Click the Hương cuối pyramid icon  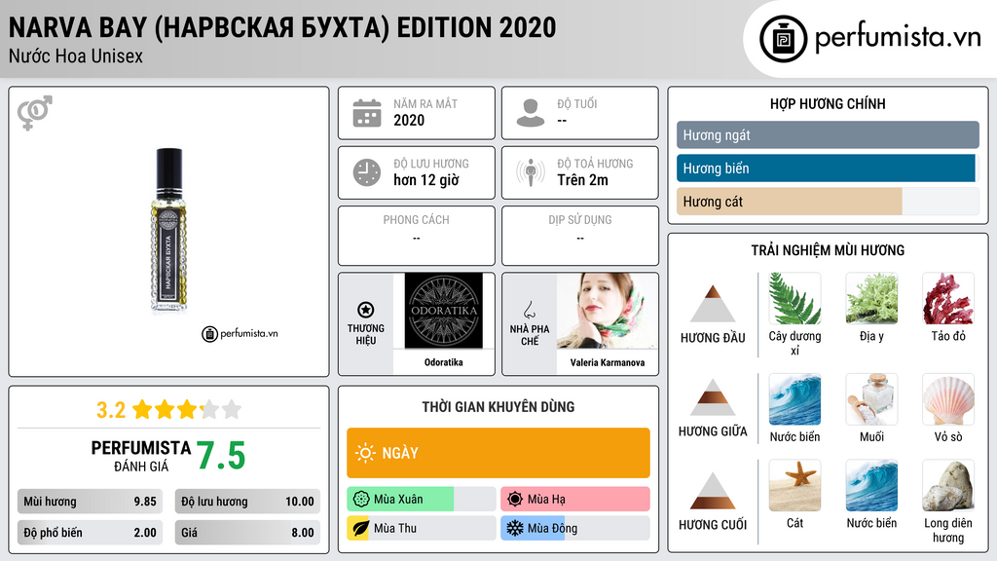(x=713, y=491)
